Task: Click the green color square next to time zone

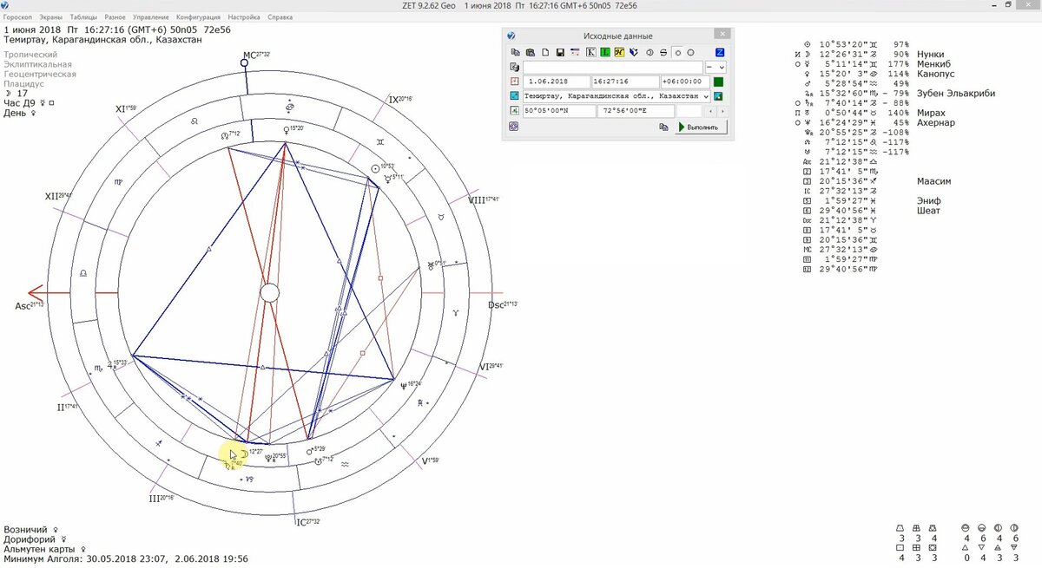Action: click(x=718, y=82)
